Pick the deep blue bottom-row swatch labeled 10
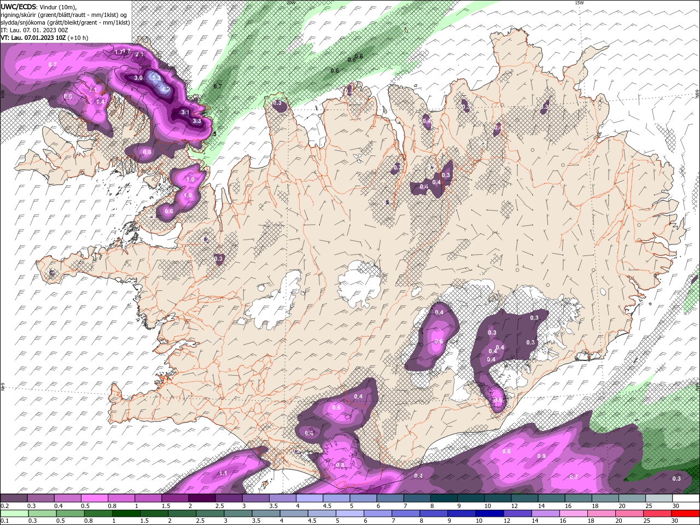700x525 pixels. pyautogui.click(x=489, y=513)
